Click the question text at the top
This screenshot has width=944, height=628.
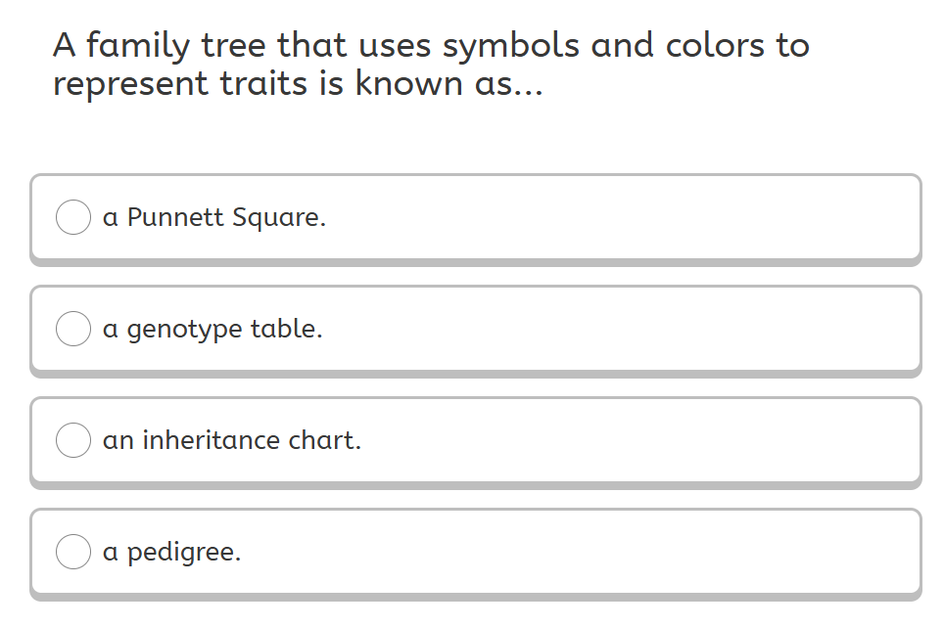tap(431, 64)
